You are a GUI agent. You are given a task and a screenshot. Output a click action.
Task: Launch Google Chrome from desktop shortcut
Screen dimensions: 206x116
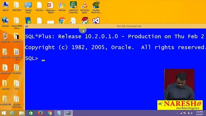pyautogui.click(x=62, y=20)
